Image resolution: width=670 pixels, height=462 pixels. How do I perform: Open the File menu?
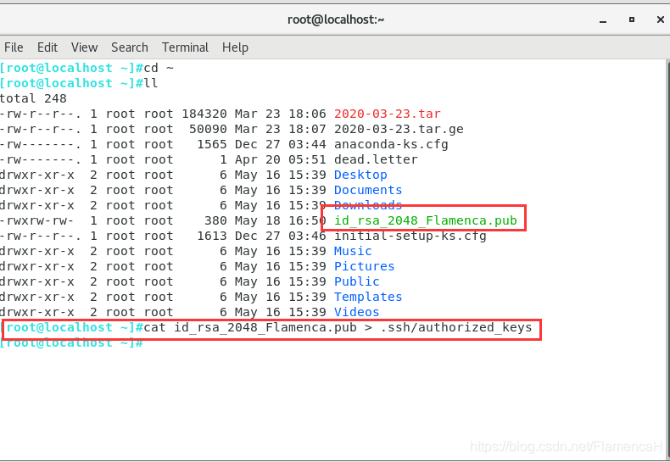coord(14,47)
